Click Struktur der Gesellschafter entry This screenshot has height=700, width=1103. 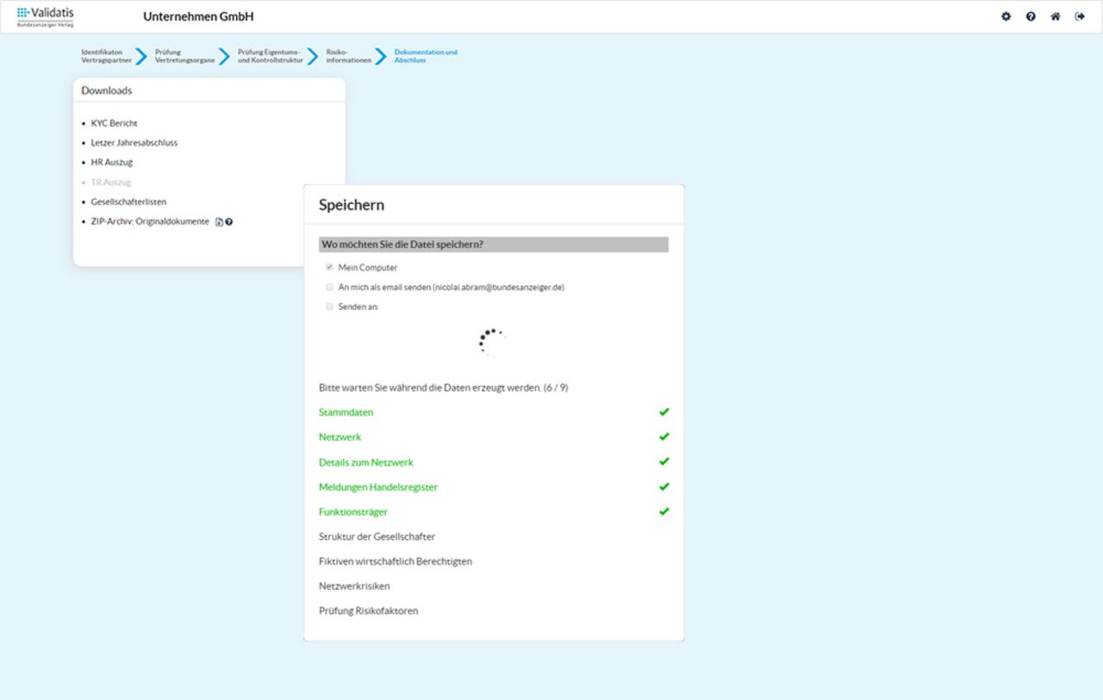(x=377, y=537)
